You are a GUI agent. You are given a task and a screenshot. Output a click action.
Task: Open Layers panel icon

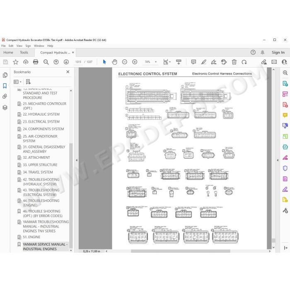(5, 107)
